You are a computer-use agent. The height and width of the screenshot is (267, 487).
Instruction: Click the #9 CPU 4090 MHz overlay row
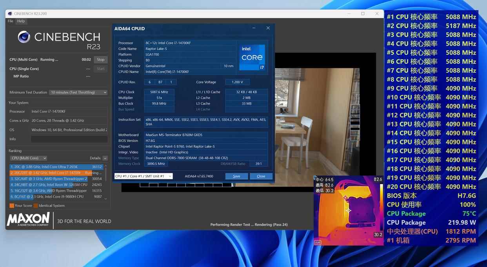coord(431,88)
